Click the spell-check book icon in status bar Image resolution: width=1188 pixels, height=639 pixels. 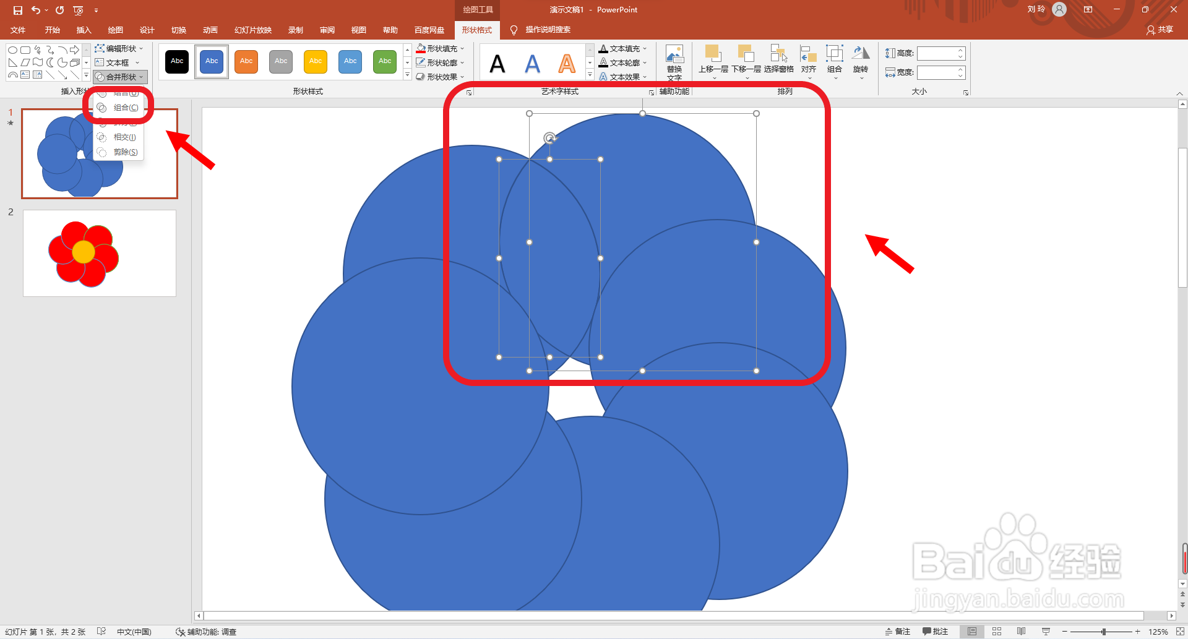pyautogui.click(x=101, y=632)
